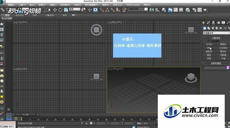Image resolution: width=230 pixels, height=128 pixels.
Task: Click Use Pivot Point Center icon
Action: coord(83,10)
